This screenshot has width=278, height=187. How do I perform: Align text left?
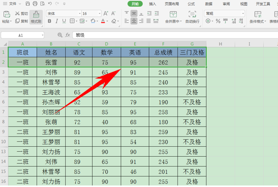click(127, 21)
